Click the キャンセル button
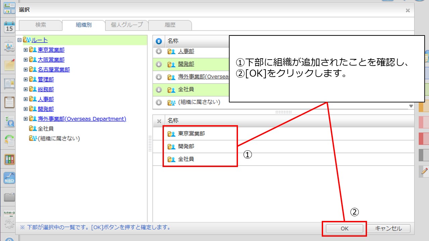429x241 pixels. pos(388,229)
